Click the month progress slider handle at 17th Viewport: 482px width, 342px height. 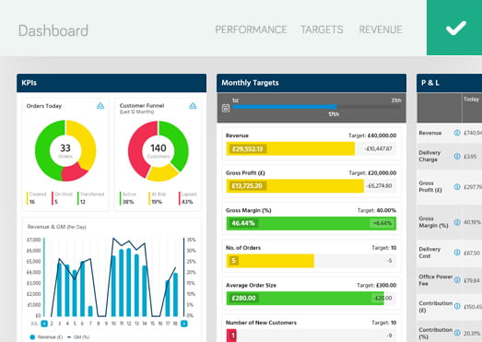(335, 107)
